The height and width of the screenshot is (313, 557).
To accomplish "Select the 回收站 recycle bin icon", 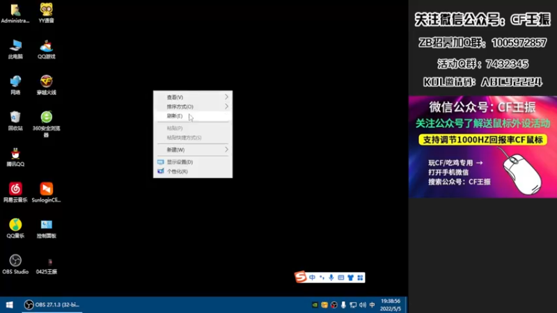I will click(15, 121).
